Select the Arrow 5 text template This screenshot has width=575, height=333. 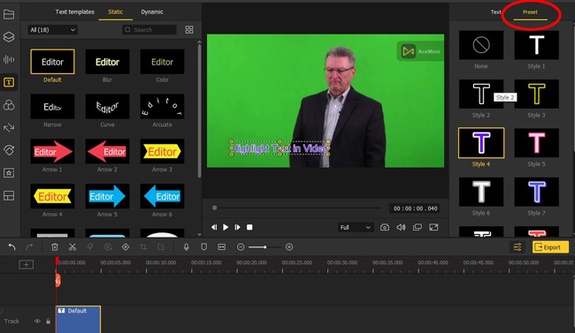pyautogui.click(x=107, y=196)
